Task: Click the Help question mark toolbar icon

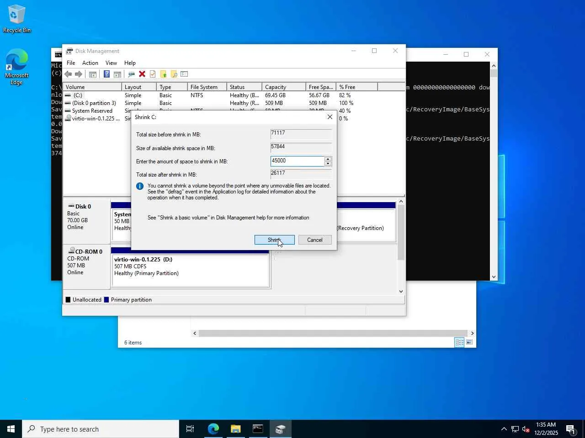Action: tap(106, 74)
